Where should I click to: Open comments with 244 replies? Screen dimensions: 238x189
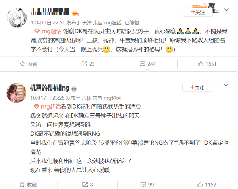tap(142, 64)
